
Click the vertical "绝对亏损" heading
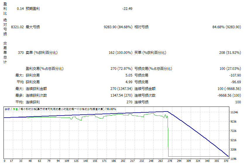tap(5, 27)
